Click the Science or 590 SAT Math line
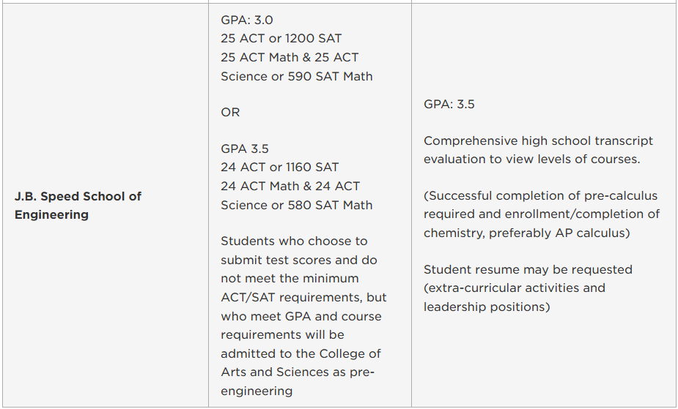This screenshot has width=678, height=409. [297, 76]
